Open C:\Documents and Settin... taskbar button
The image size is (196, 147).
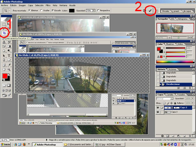tap(79, 144)
